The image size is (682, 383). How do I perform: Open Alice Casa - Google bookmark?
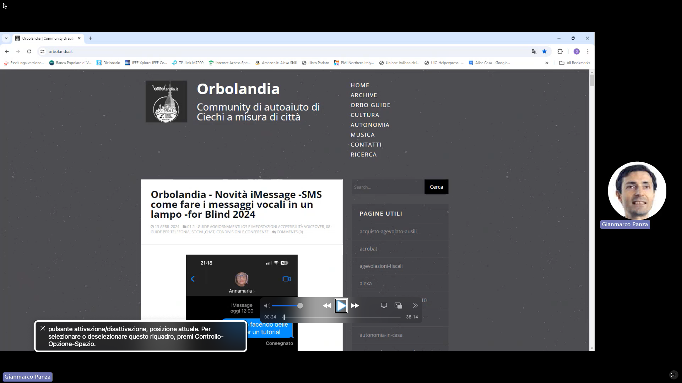[489, 63]
